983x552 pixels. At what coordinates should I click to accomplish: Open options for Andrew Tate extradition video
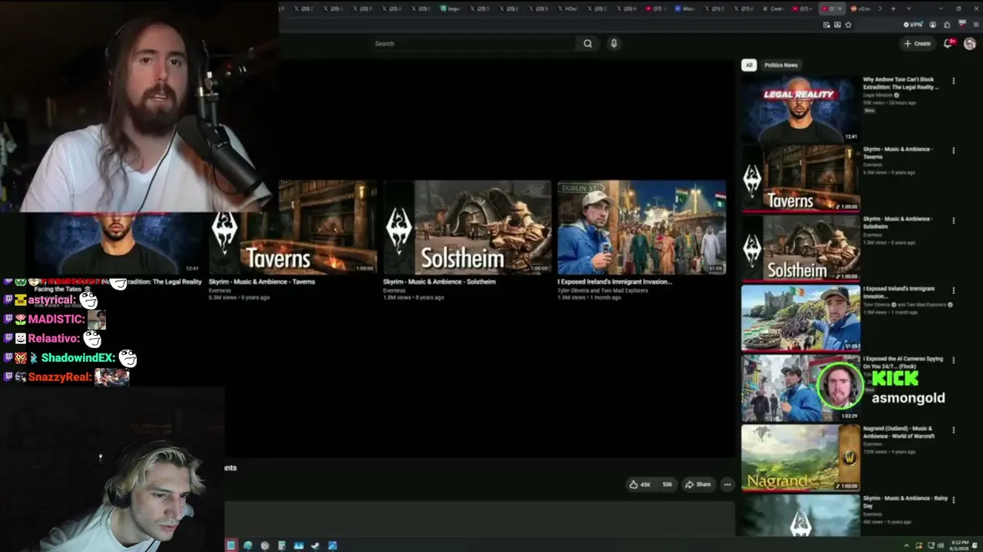click(x=954, y=80)
